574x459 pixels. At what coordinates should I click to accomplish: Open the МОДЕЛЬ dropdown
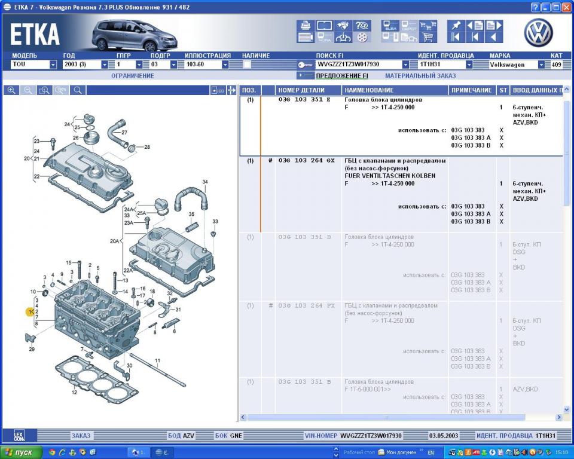53,65
